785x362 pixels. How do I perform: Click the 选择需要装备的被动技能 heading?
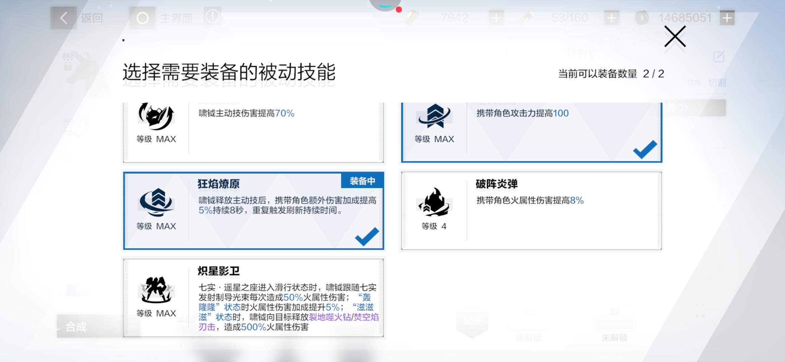pos(229,72)
